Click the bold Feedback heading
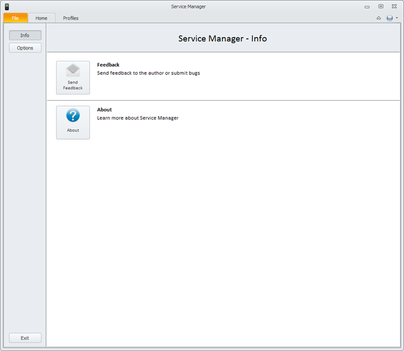This screenshot has width=404, height=351. [108, 65]
